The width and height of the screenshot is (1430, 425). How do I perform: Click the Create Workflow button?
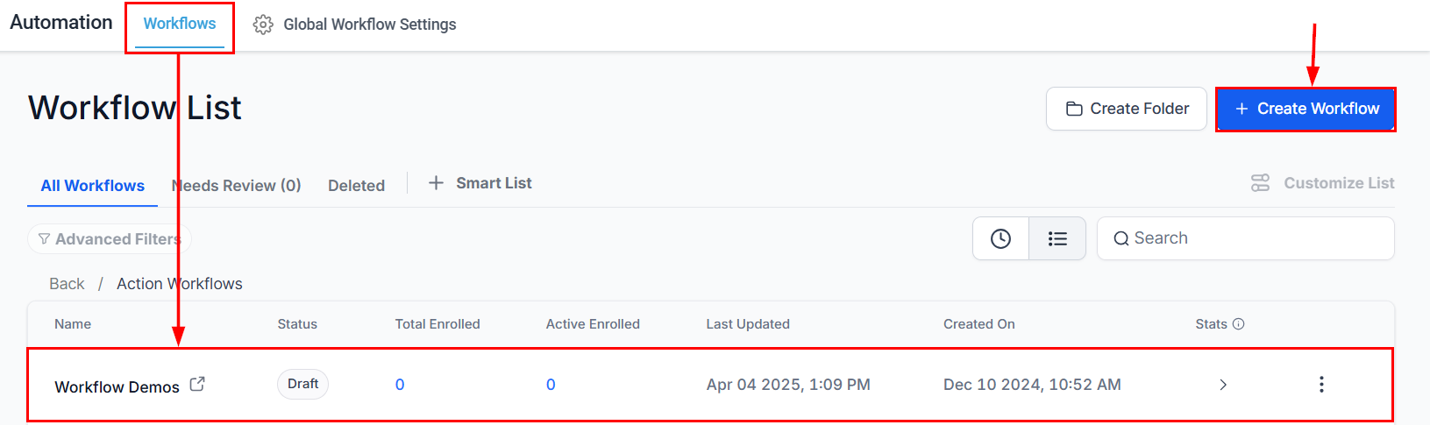click(1305, 109)
